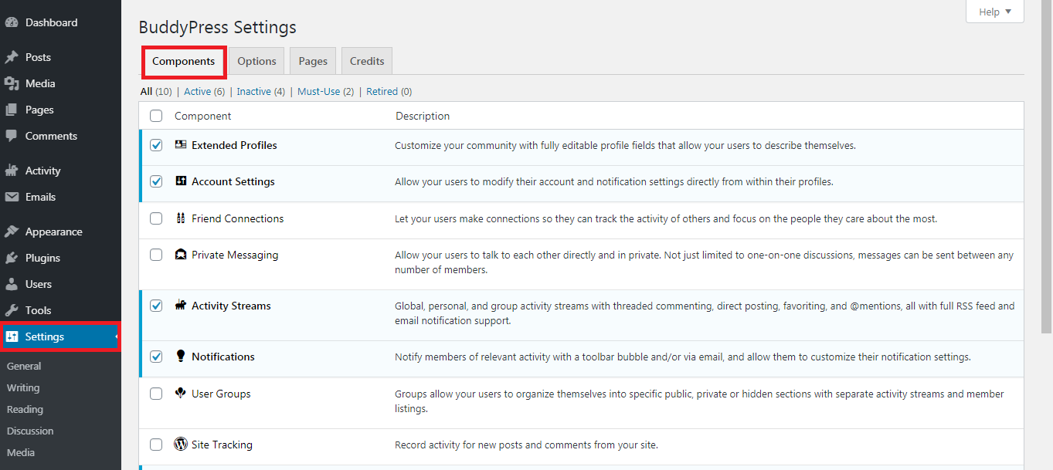1053x470 pixels.
Task: Uncheck the Account Settings checkbox
Action: (156, 181)
